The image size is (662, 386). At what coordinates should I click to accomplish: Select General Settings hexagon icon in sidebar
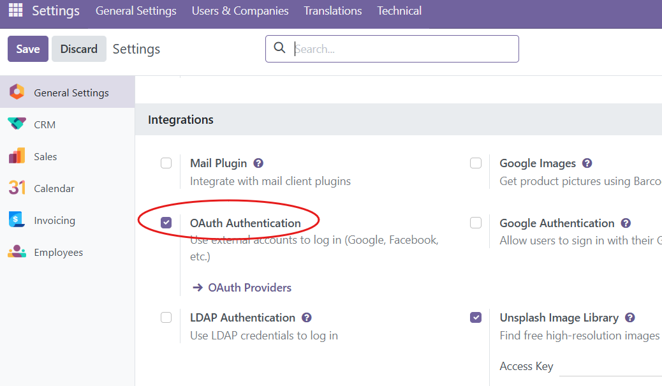point(17,93)
